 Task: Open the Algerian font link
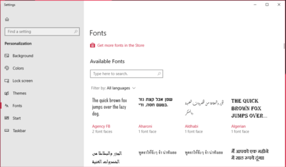(x=239, y=126)
